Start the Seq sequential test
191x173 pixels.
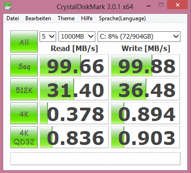click(x=24, y=65)
